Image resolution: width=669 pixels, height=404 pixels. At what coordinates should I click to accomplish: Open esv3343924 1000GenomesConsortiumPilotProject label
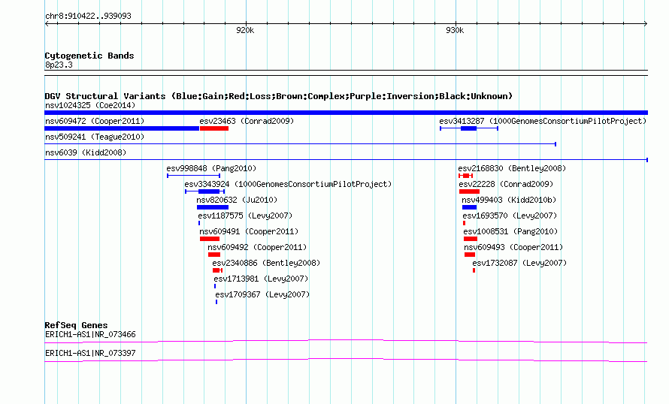(x=288, y=184)
